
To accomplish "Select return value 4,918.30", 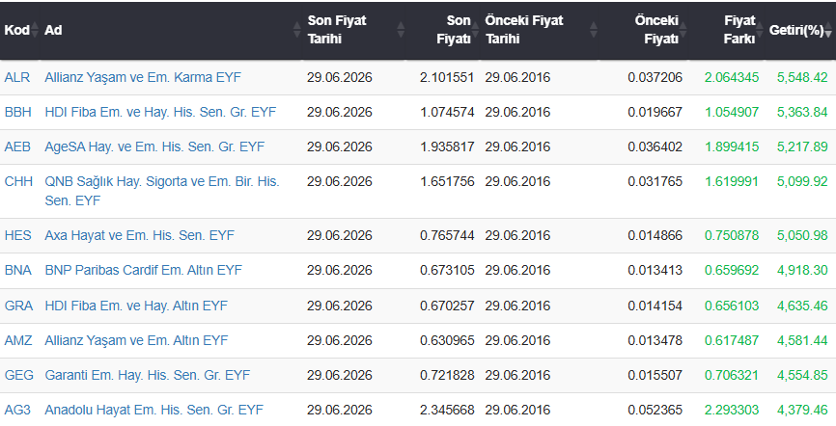I will tap(802, 270).
